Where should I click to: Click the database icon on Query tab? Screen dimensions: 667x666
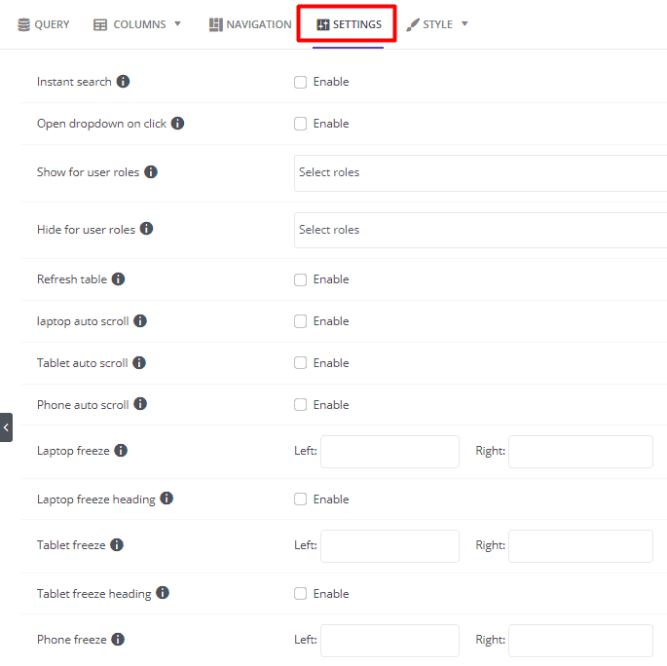click(23, 24)
